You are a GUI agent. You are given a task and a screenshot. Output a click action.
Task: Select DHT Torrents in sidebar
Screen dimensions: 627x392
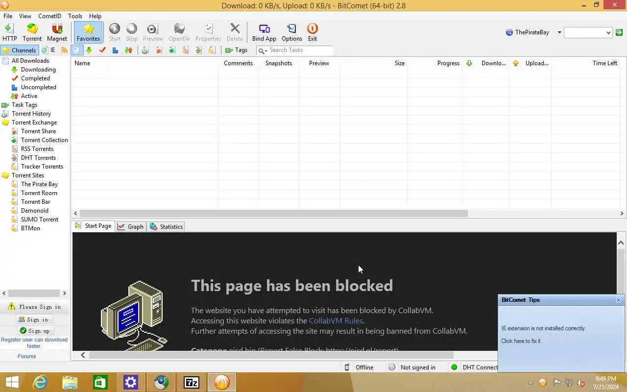click(x=38, y=158)
